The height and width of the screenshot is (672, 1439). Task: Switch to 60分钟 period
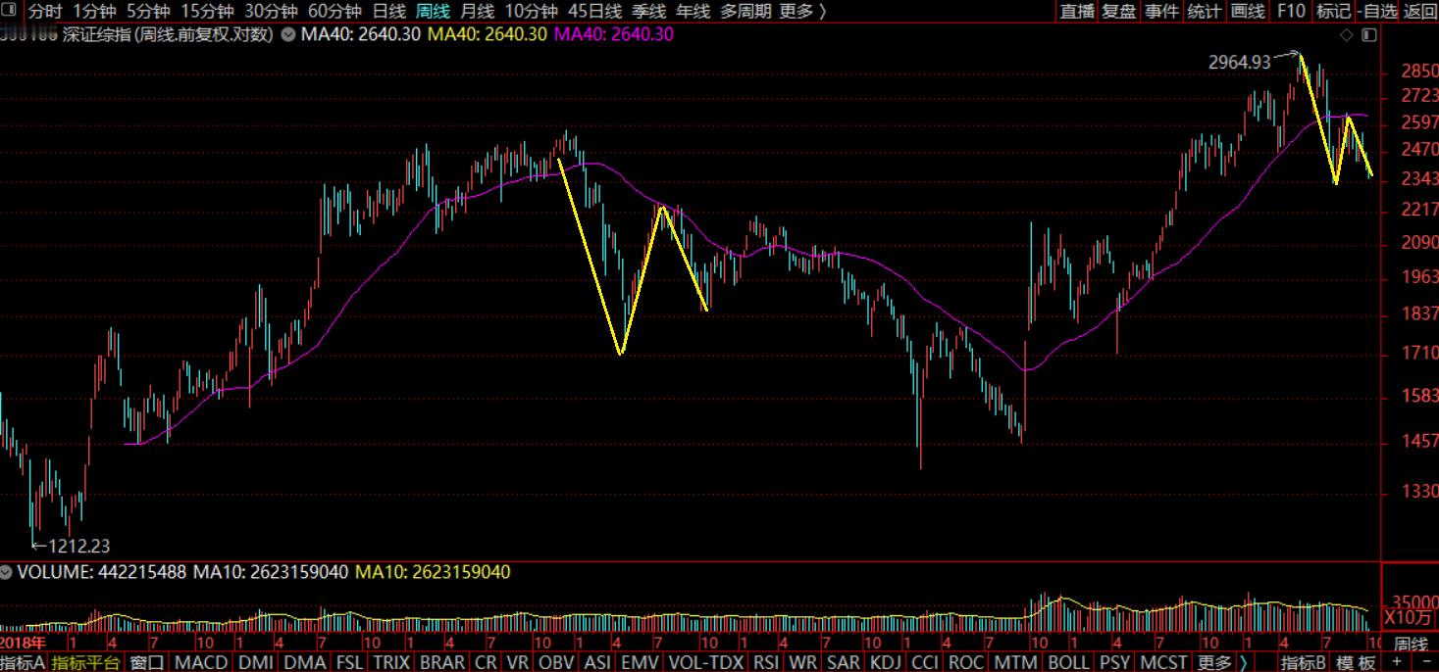(x=335, y=11)
